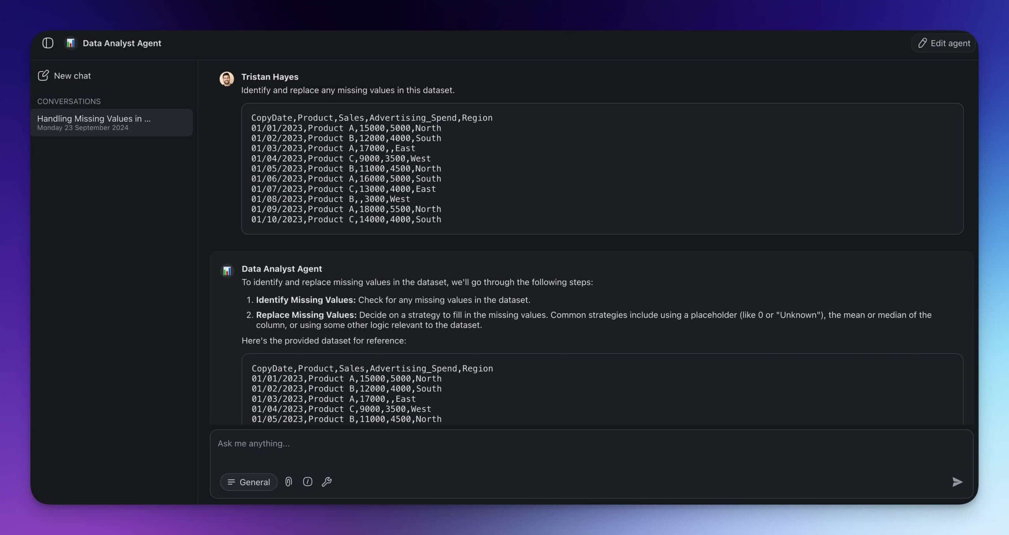
Task: Open the wrench tools icon
Action: [327, 482]
